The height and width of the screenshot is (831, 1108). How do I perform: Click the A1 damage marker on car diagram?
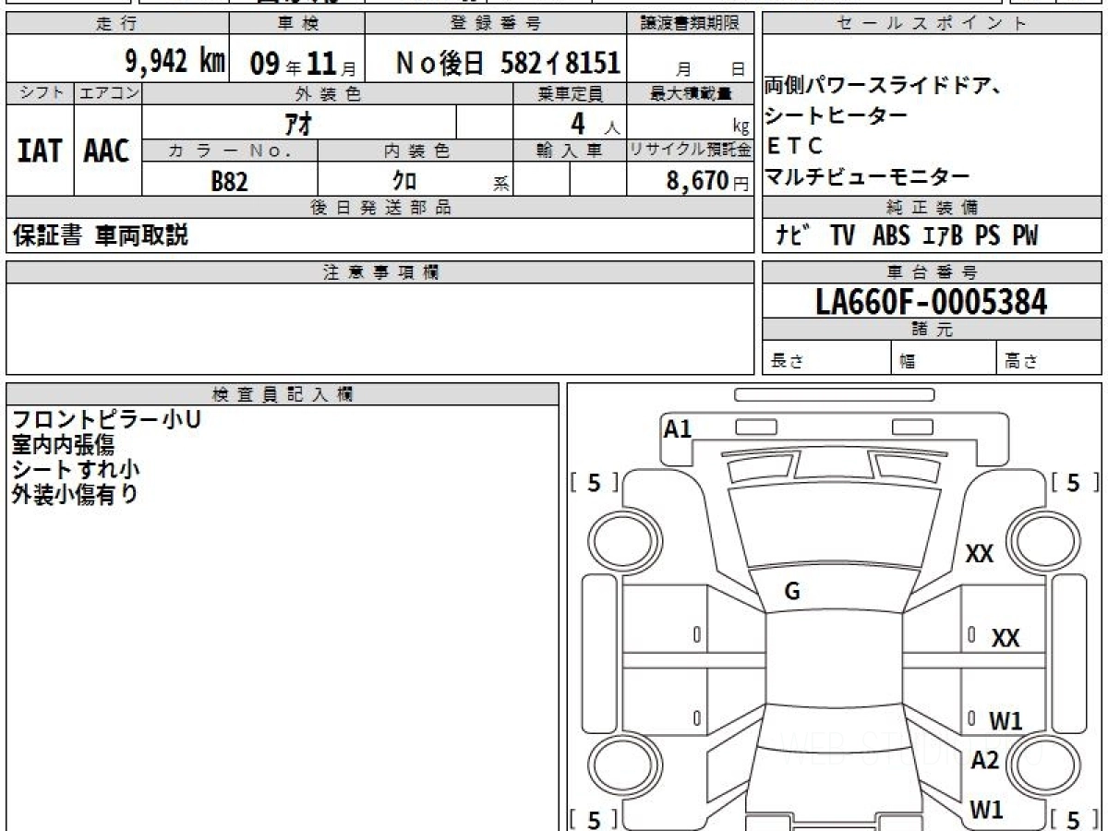tap(678, 428)
